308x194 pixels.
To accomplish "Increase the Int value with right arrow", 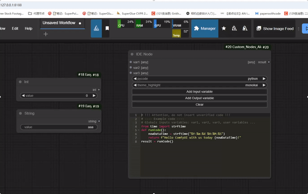I will (94, 96).
